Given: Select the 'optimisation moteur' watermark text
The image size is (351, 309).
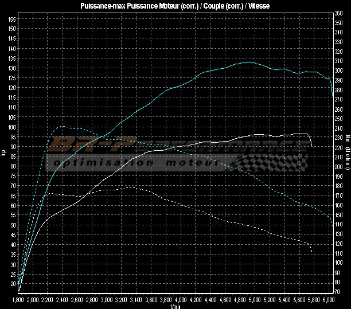Looking at the screenshot, I should [x=135, y=163].
